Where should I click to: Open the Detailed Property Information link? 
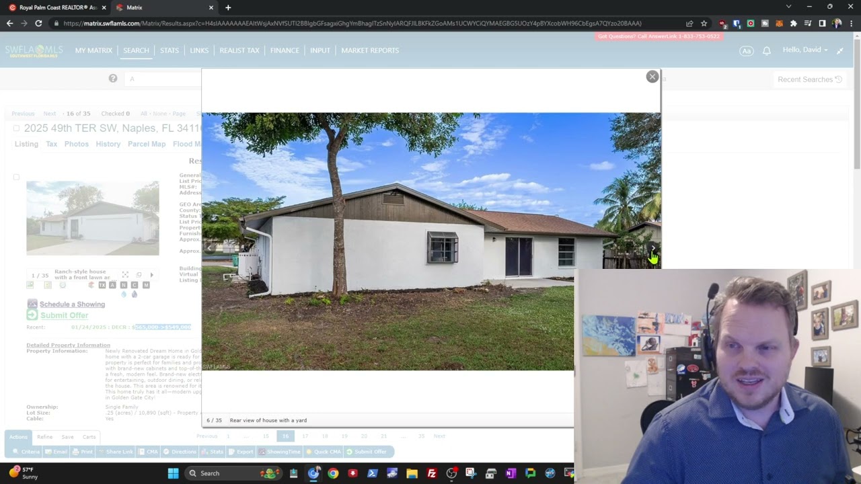coord(68,345)
